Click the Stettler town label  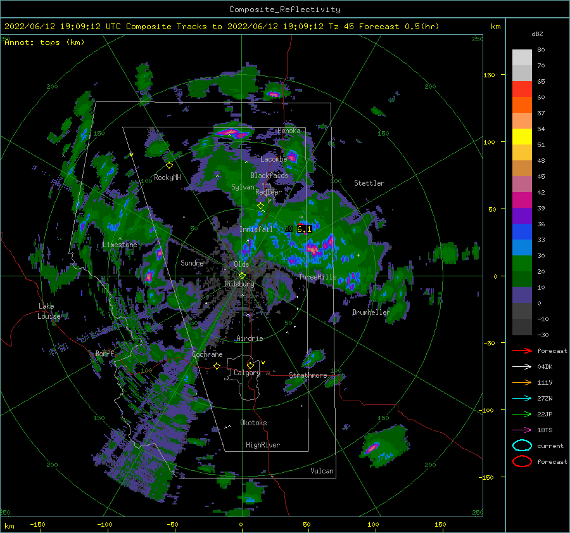(369, 183)
